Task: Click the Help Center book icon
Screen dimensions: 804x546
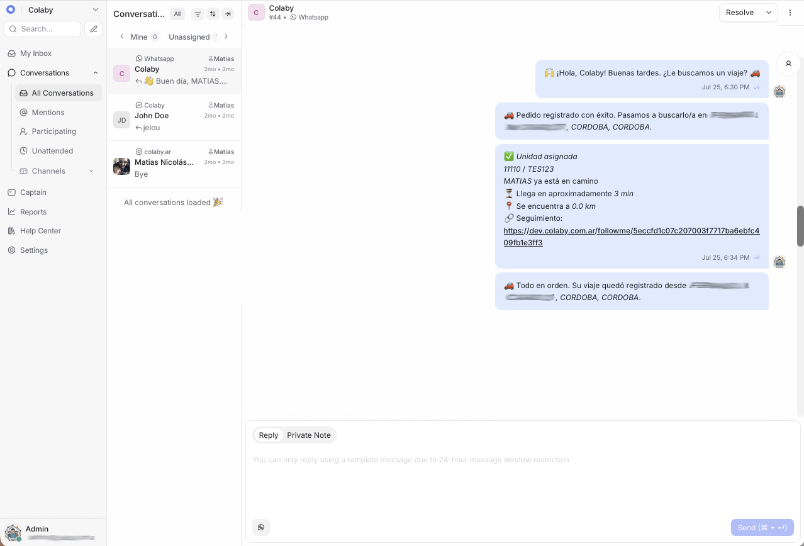Action: (11, 231)
